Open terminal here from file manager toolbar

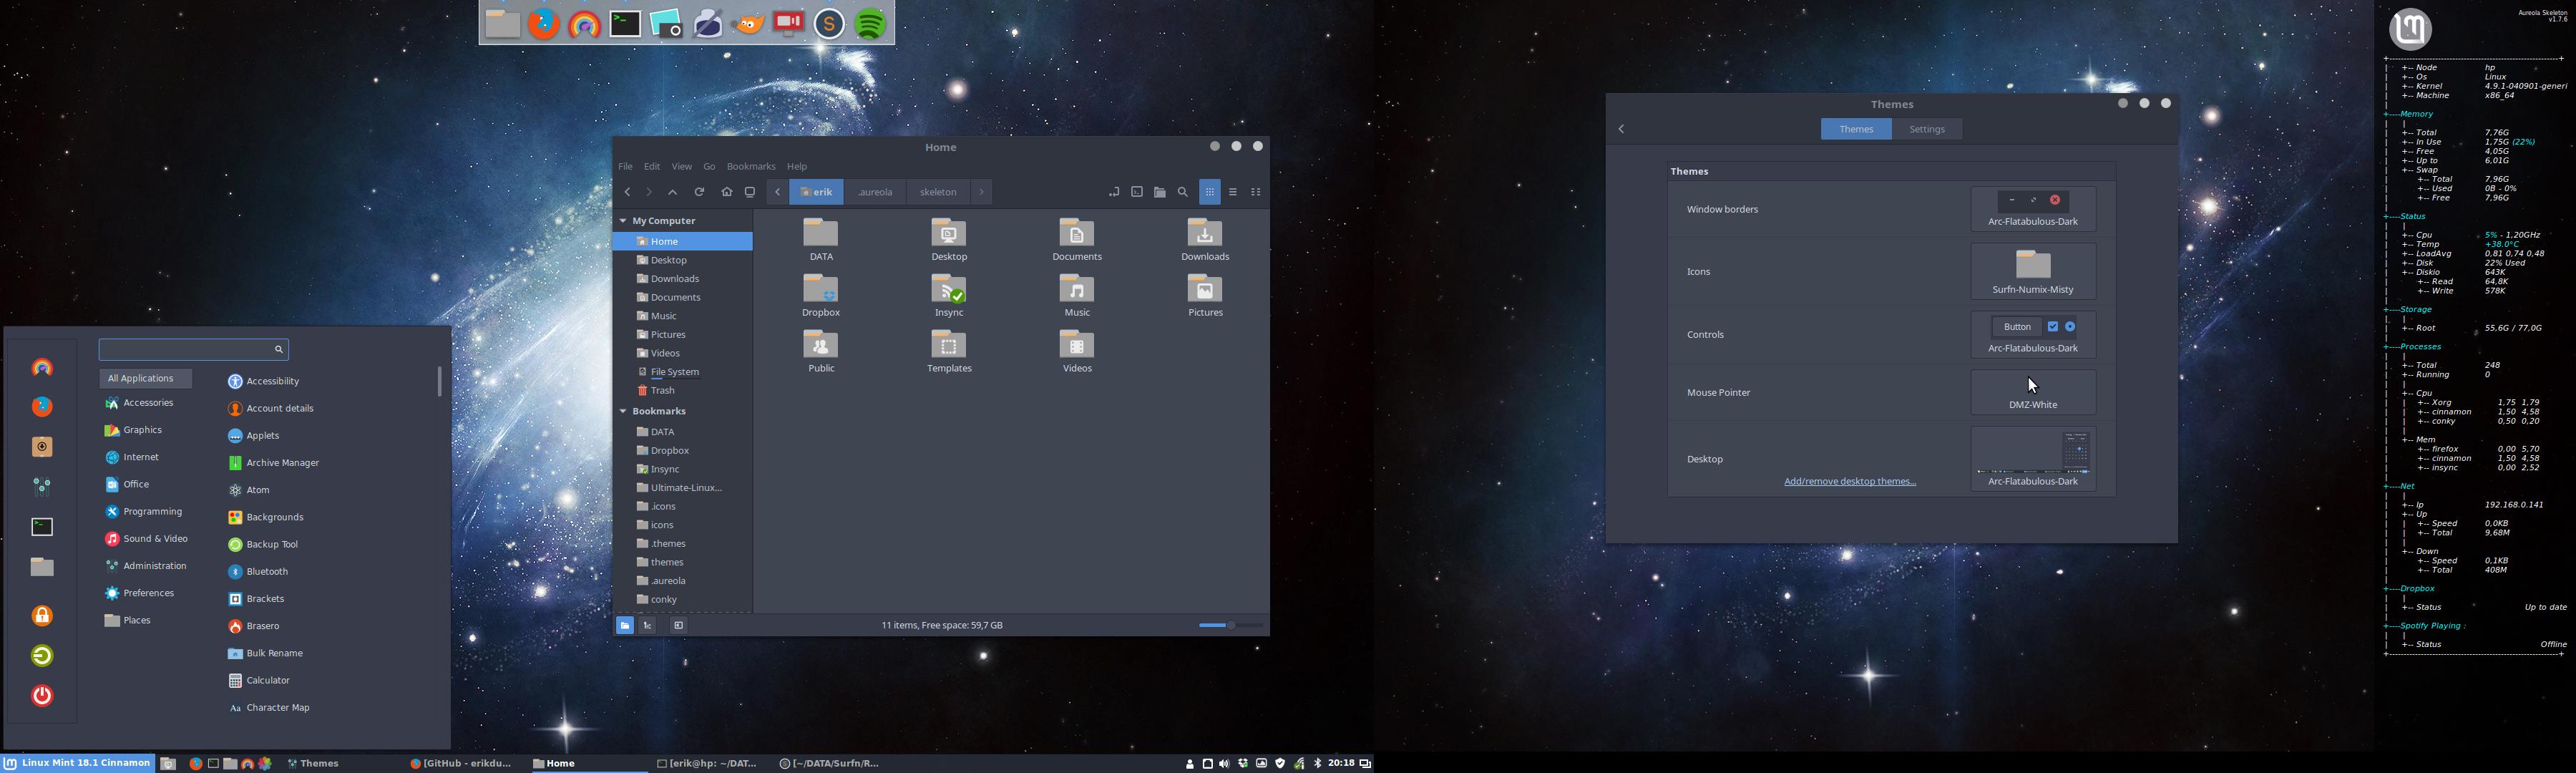(x=1137, y=192)
